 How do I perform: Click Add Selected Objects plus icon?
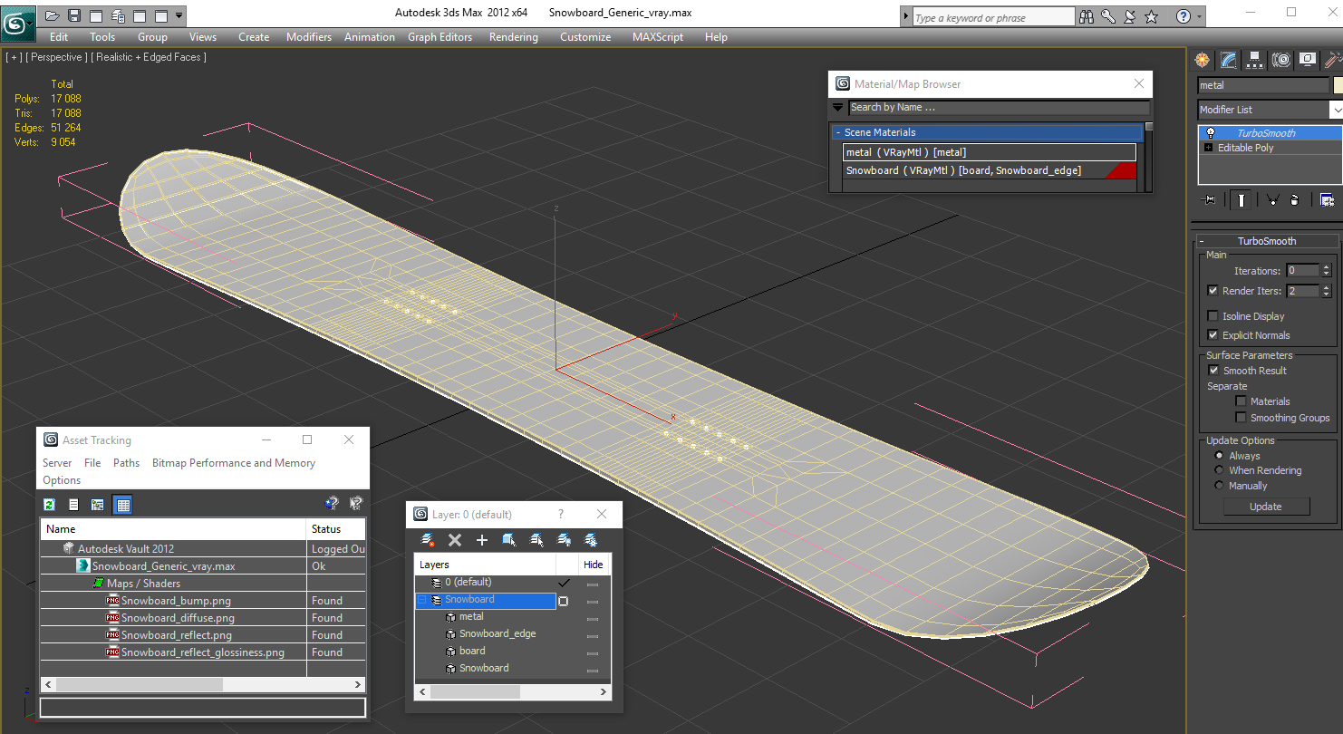point(482,540)
